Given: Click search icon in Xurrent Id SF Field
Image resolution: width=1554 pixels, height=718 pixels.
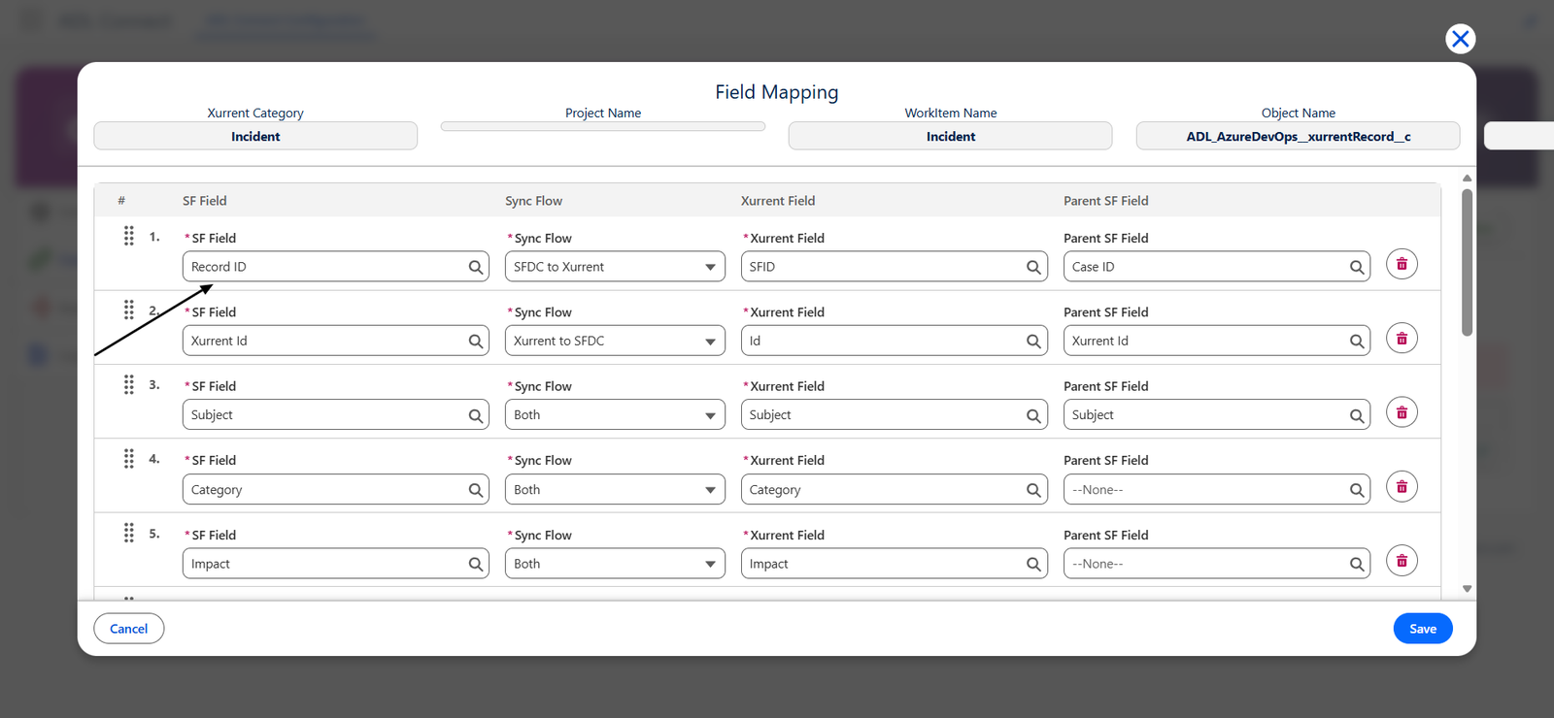Looking at the screenshot, I should (476, 341).
